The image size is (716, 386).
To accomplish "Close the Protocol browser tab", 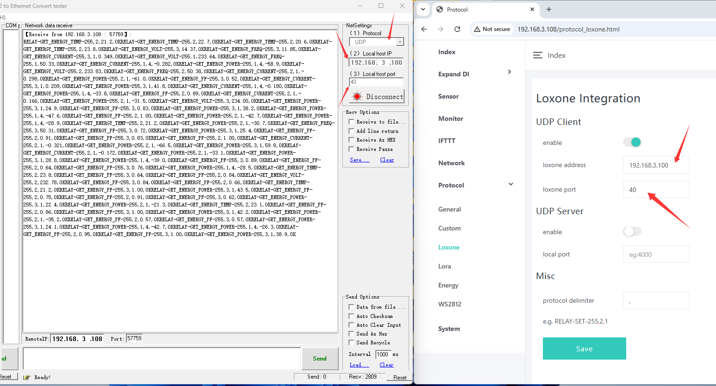I will [x=532, y=9].
